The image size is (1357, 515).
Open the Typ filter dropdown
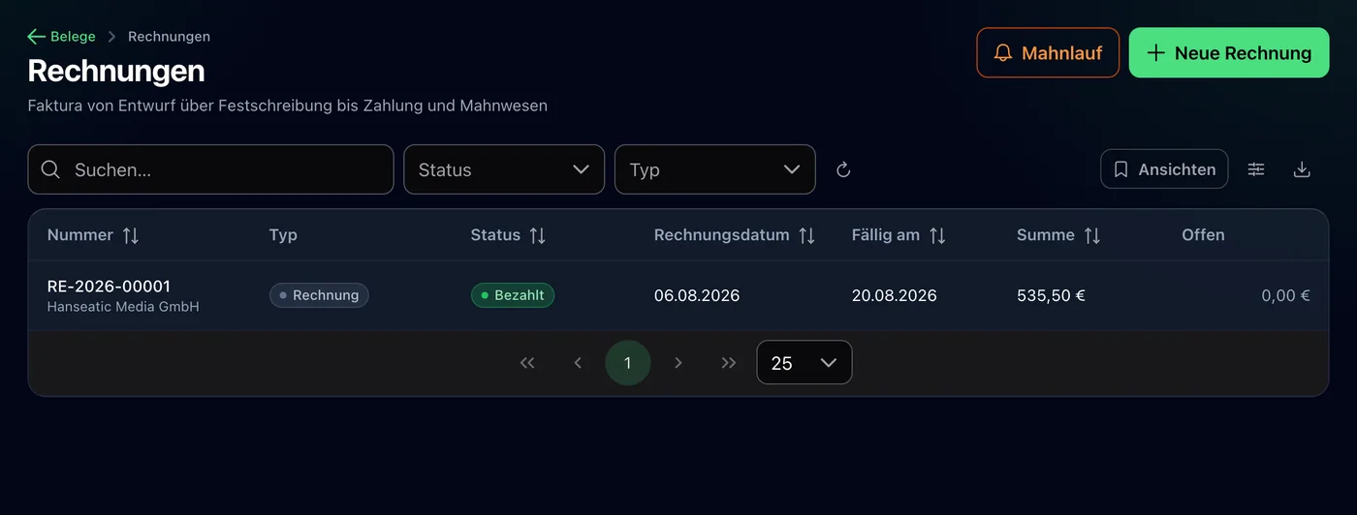[x=715, y=169]
